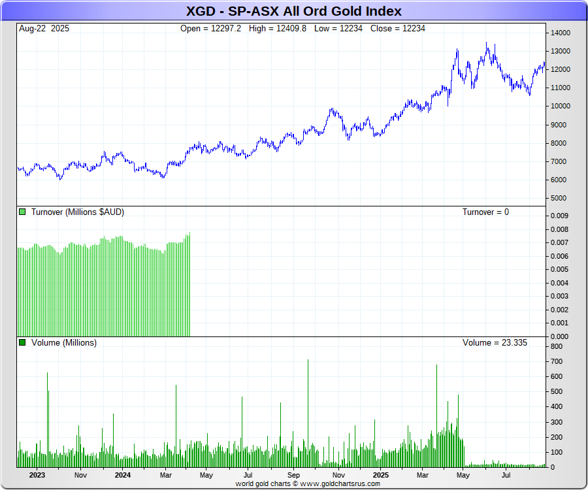Open the www.goldchartsrus.com footer link
588x490 pixels.
point(340,483)
